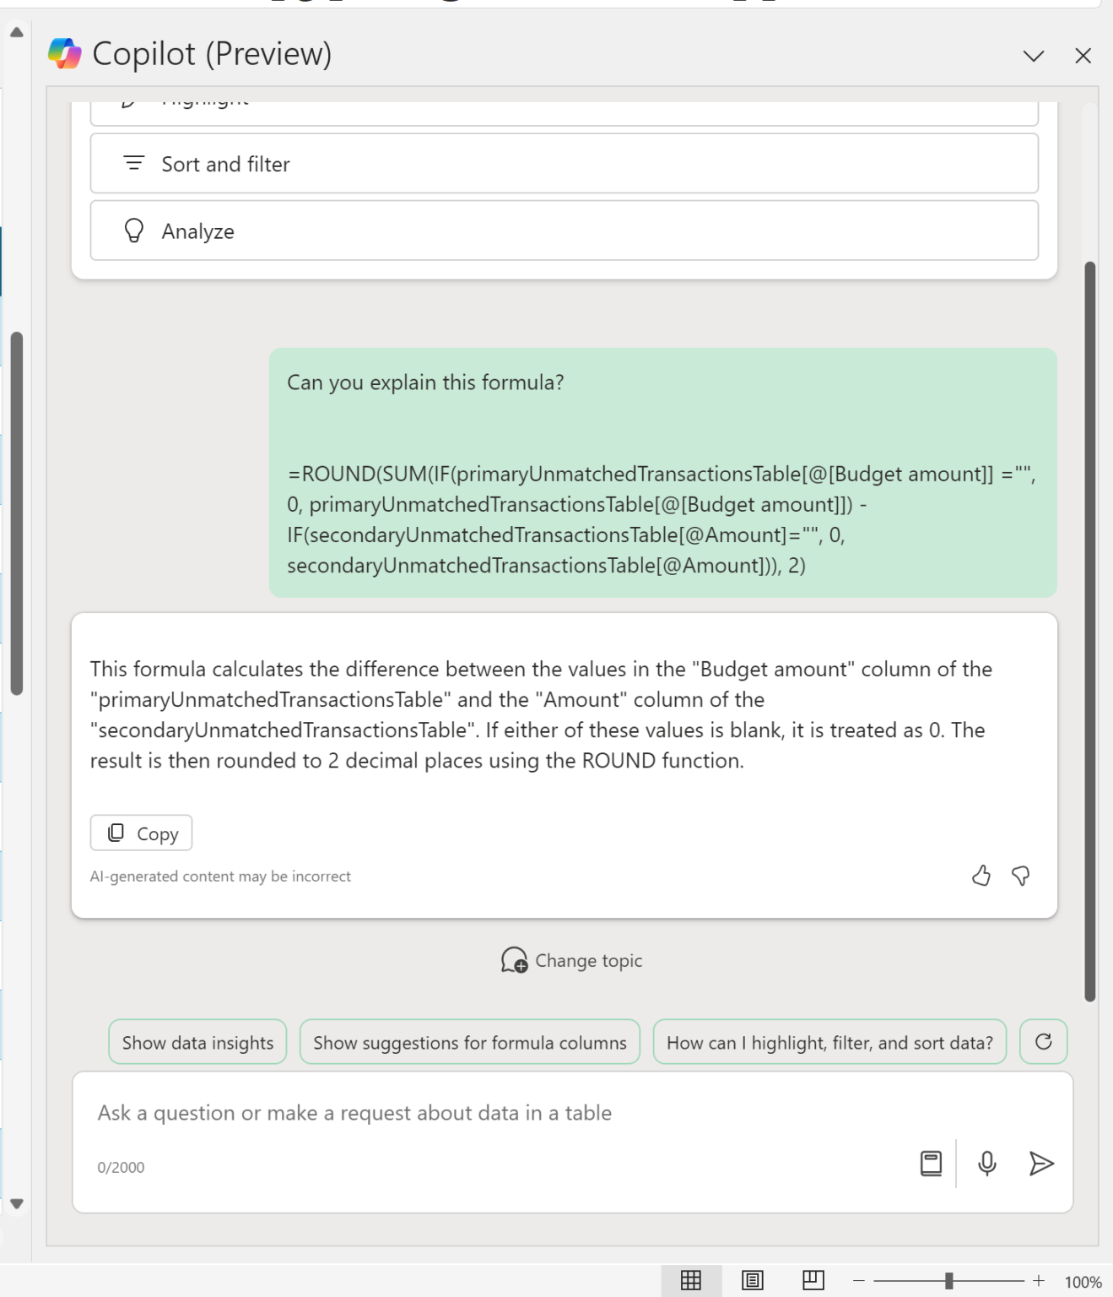Refresh the suggested prompts

coord(1043,1042)
